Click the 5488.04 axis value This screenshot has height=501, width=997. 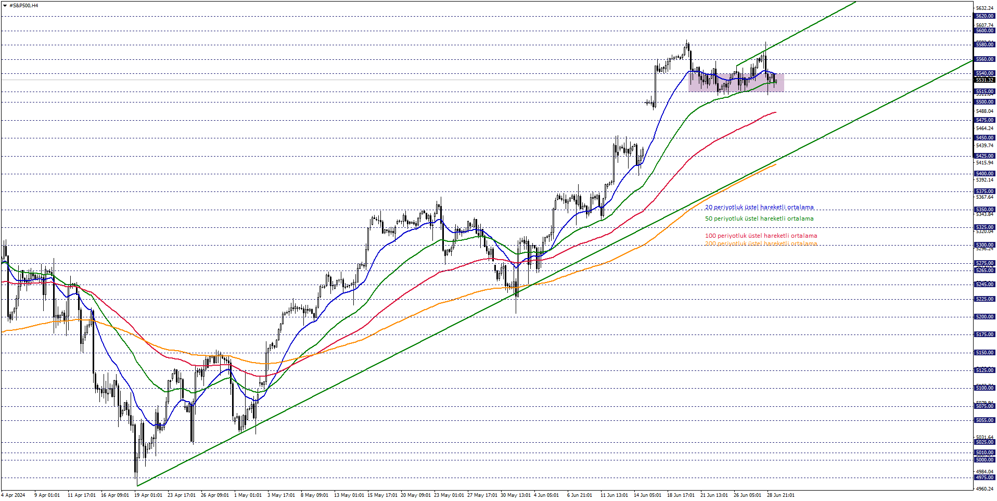[985, 111]
